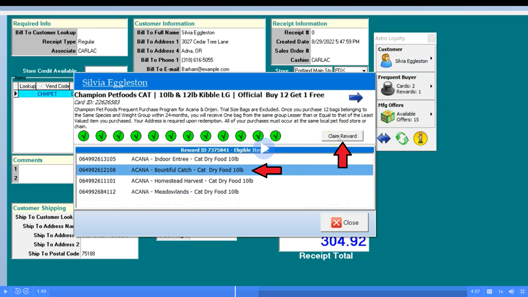The height and width of the screenshot is (297, 528).
Task: Click the Mfg Offers gift box icon
Action: pos(387,116)
